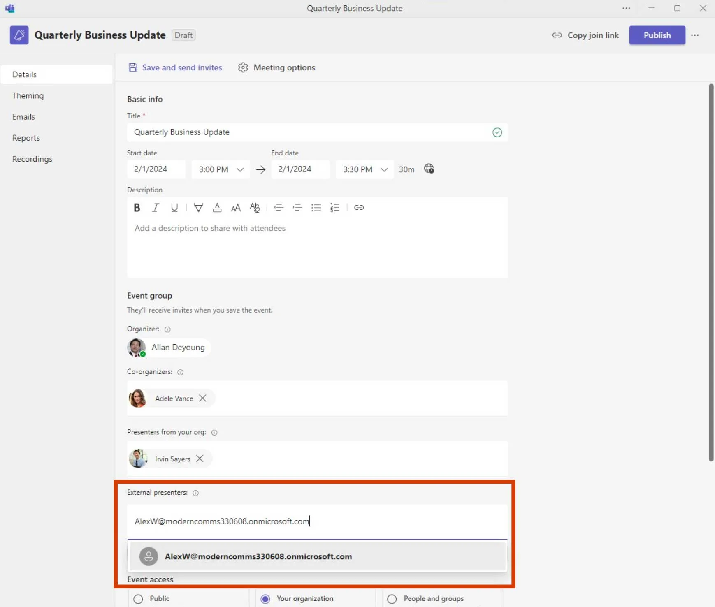Insert a numbered list
Viewport: 715px width, 607px height.
(335, 208)
